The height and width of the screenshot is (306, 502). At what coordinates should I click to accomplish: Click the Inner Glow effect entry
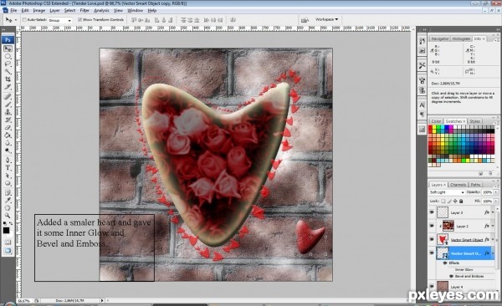tap(464, 269)
